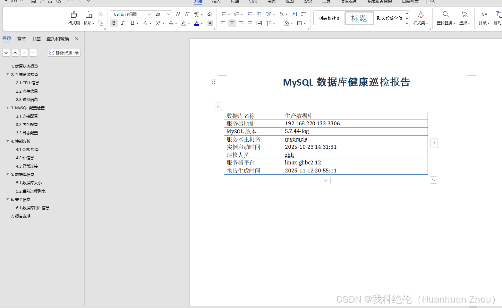Toggle center alignment button

tap(232, 23)
